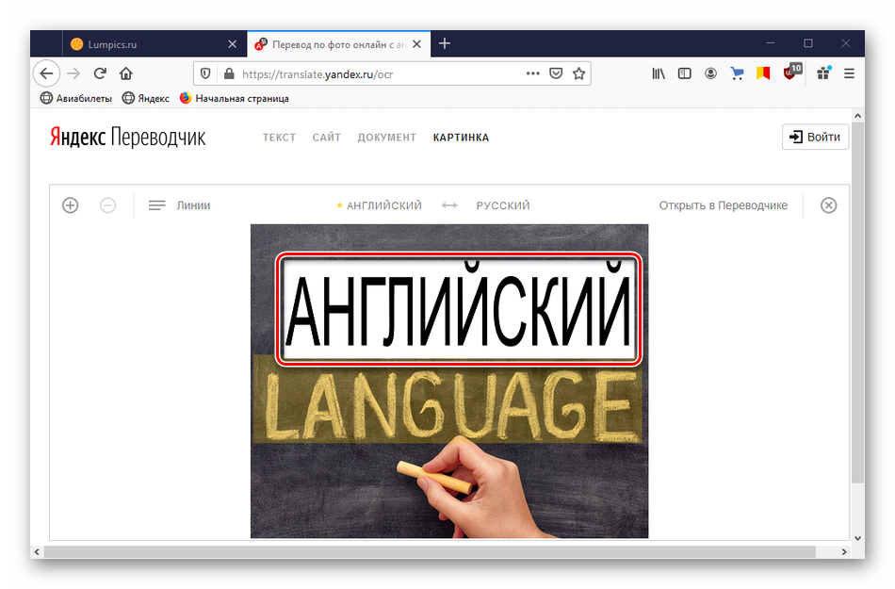
Task: Click the URL address bar
Action: [377, 74]
